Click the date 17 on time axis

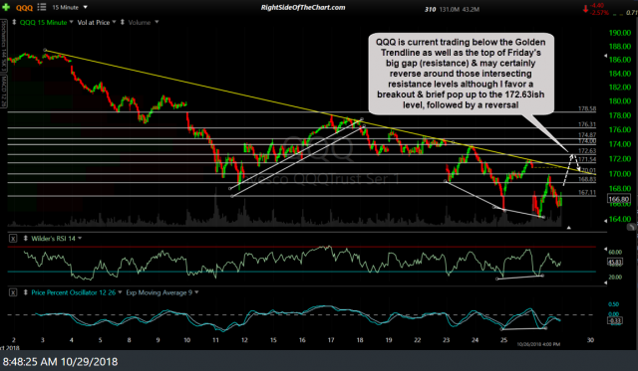click(331, 340)
